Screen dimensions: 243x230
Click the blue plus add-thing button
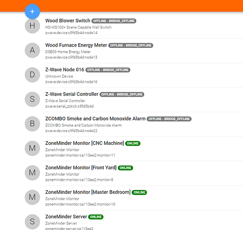pyautogui.click(x=32, y=11)
